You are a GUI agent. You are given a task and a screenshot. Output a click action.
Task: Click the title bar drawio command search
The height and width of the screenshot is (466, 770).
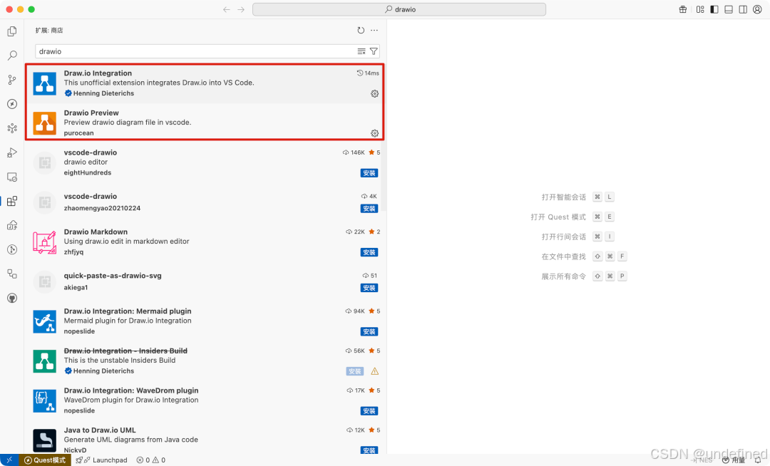[x=399, y=9]
